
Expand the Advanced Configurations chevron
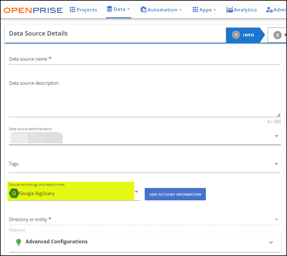271,242
